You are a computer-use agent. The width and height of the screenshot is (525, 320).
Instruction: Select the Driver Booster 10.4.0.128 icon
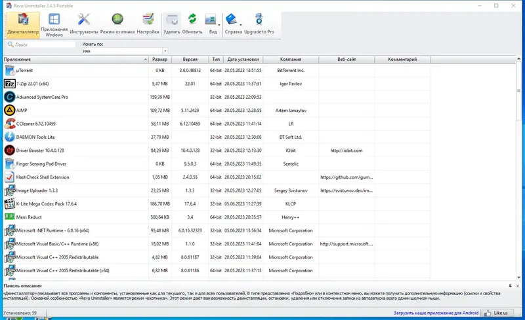tap(10, 151)
